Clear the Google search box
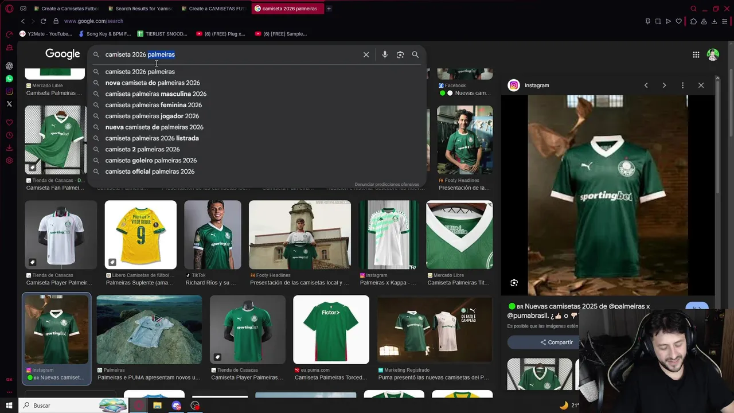Viewport: 734px width, 413px height. [366, 54]
